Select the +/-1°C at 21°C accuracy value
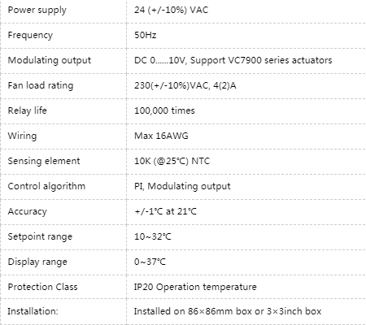The width and height of the screenshot is (366, 325). point(165,211)
